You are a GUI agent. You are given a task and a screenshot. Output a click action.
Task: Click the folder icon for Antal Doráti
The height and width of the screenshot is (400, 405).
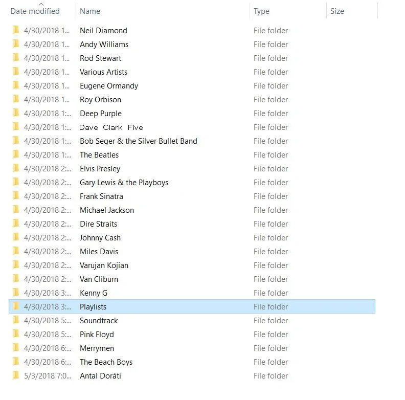click(16, 375)
